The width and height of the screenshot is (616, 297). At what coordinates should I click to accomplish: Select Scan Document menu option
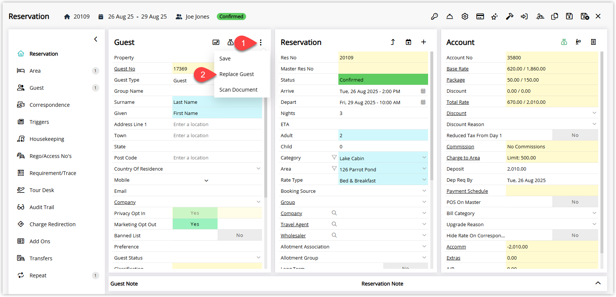pos(238,90)
